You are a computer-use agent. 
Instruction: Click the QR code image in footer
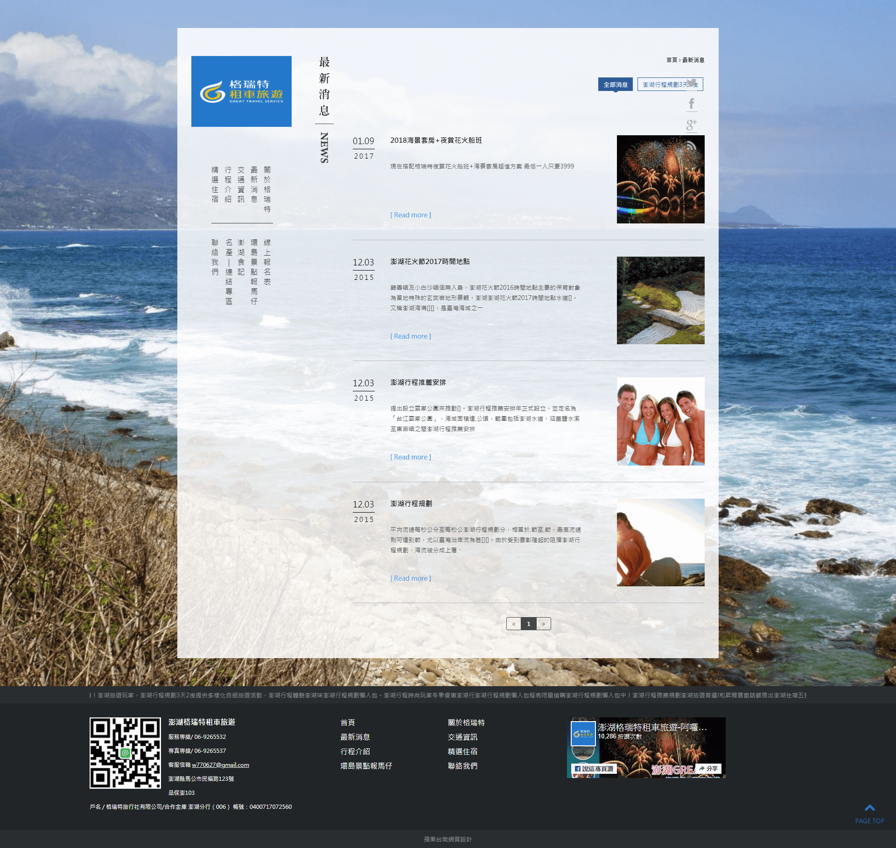coord(125,753)
